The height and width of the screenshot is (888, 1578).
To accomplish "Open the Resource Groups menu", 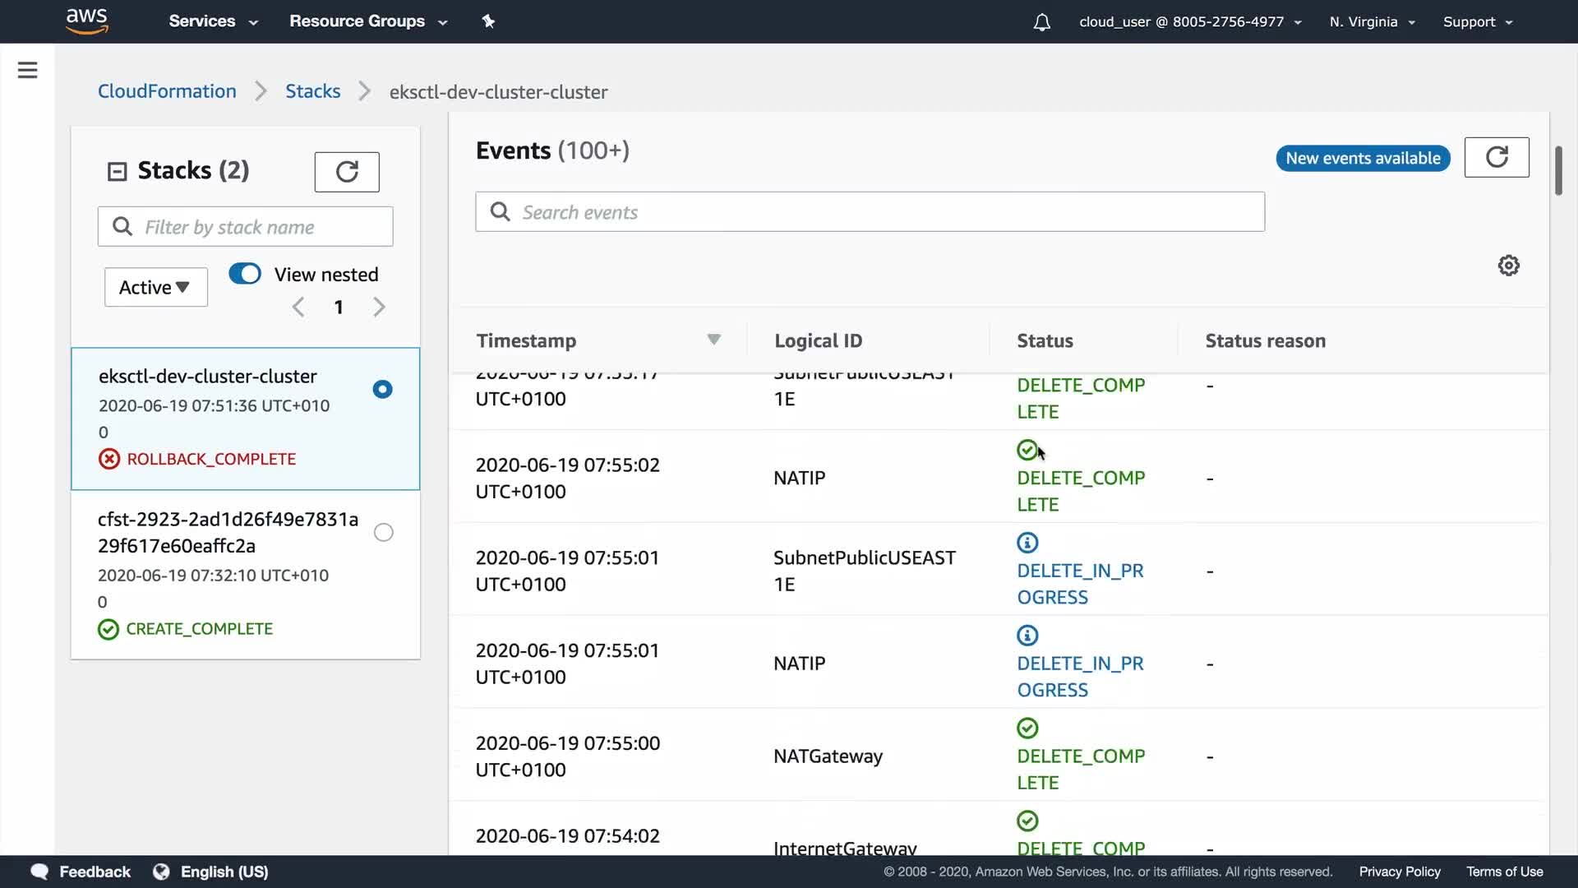I will [x=367, y=21].
